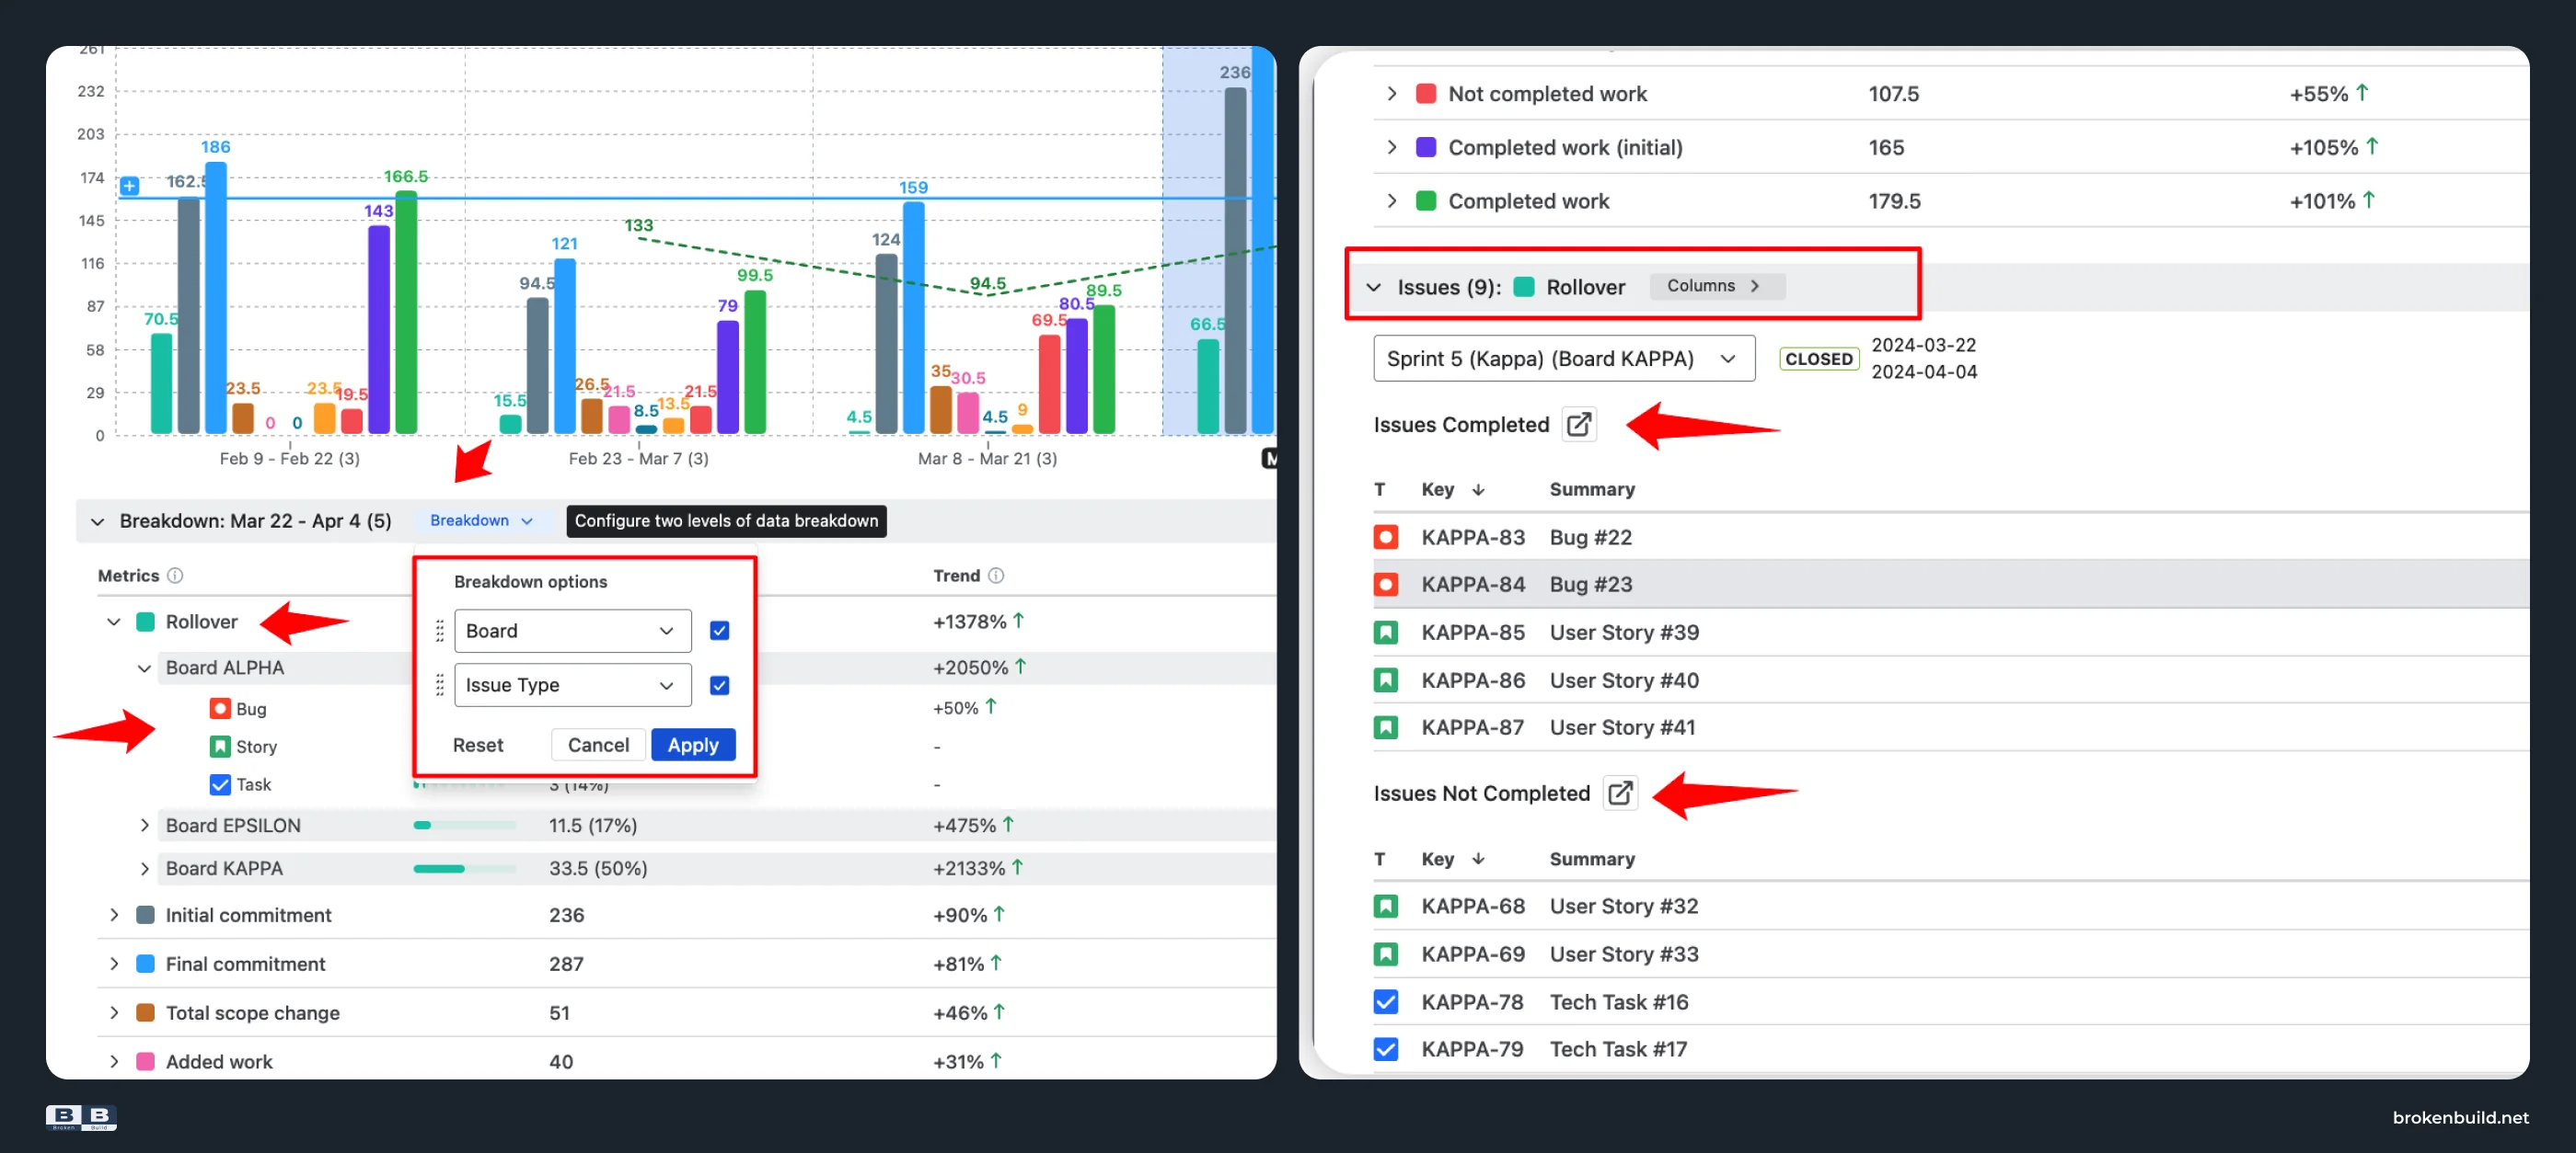
Task: Click Cancel in Breakdown options
Action: [598, 745]
